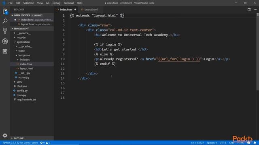The width and height of the screenshot is (259, 145).
Task: Select the index.html editor tab
Action: [66, 10]
